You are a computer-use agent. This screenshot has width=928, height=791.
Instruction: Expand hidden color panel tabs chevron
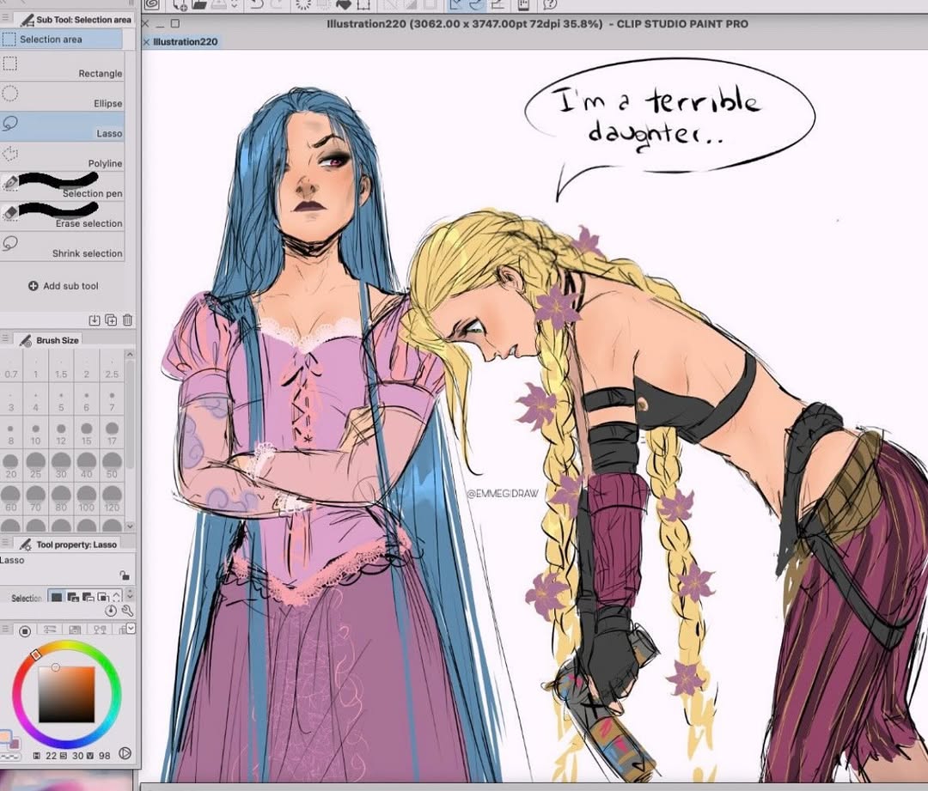pyautogui.click(x=131, y=629)
